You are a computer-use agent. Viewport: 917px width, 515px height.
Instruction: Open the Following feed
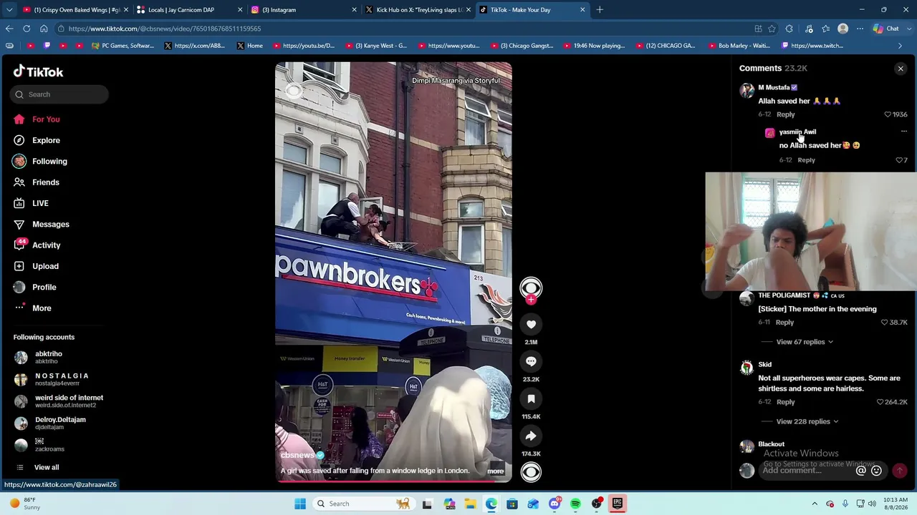pos(49,162)
